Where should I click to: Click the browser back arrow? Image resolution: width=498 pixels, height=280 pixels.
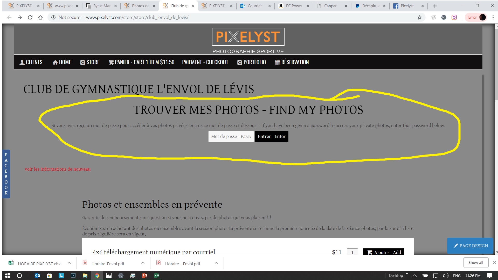[9, 17]
